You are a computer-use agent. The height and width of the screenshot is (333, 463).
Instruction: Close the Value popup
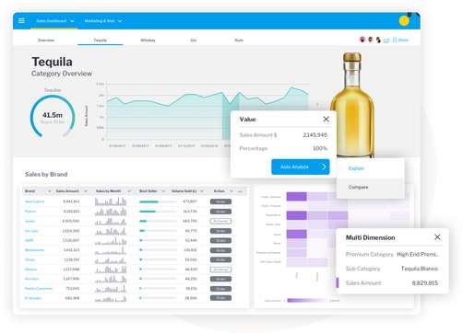click(x=326, y=119)
